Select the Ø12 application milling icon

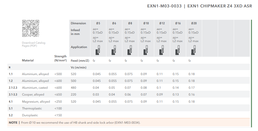162,50
